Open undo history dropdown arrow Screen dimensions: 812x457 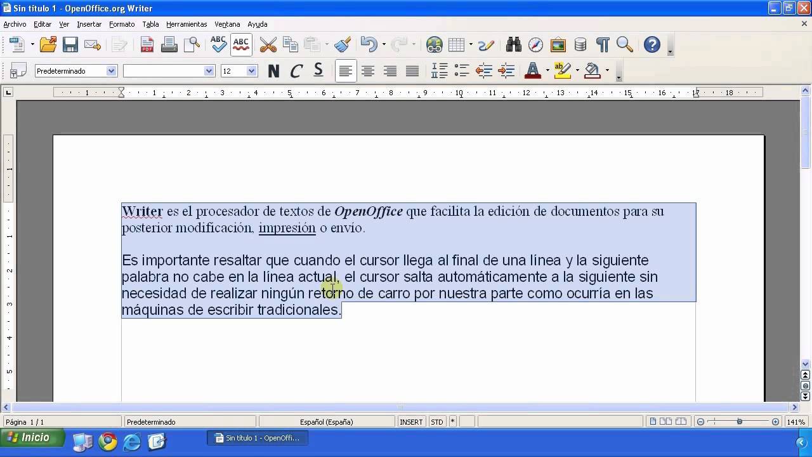point(384,45)
